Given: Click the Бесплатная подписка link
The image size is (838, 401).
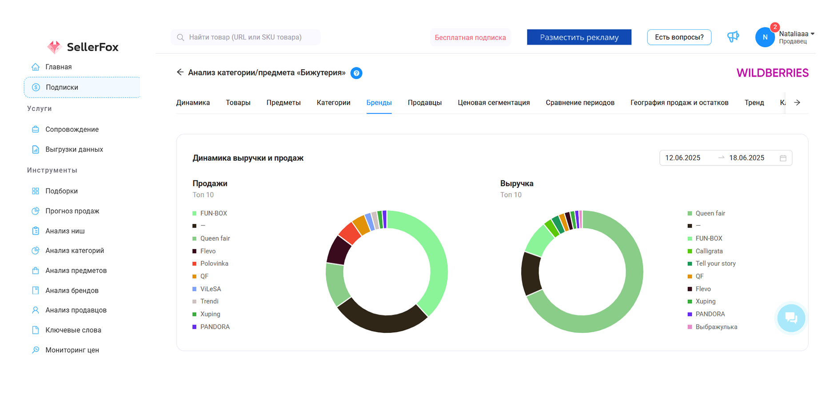Looking at the screenshot, I should pos(471,37).
